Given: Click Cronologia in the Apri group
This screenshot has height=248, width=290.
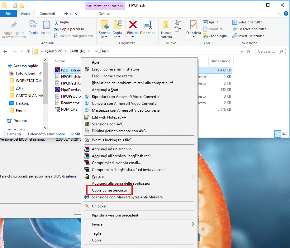Looking at the screenshot, I should click(x=215, y=36).
